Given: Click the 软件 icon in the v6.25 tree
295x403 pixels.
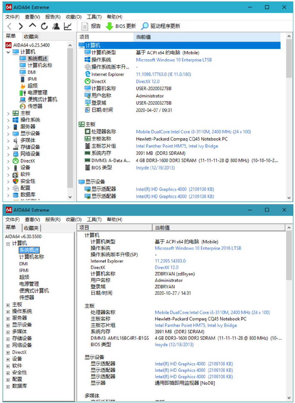Looking at the screenshot, I should pyautogui.click(x=16, y=174).
